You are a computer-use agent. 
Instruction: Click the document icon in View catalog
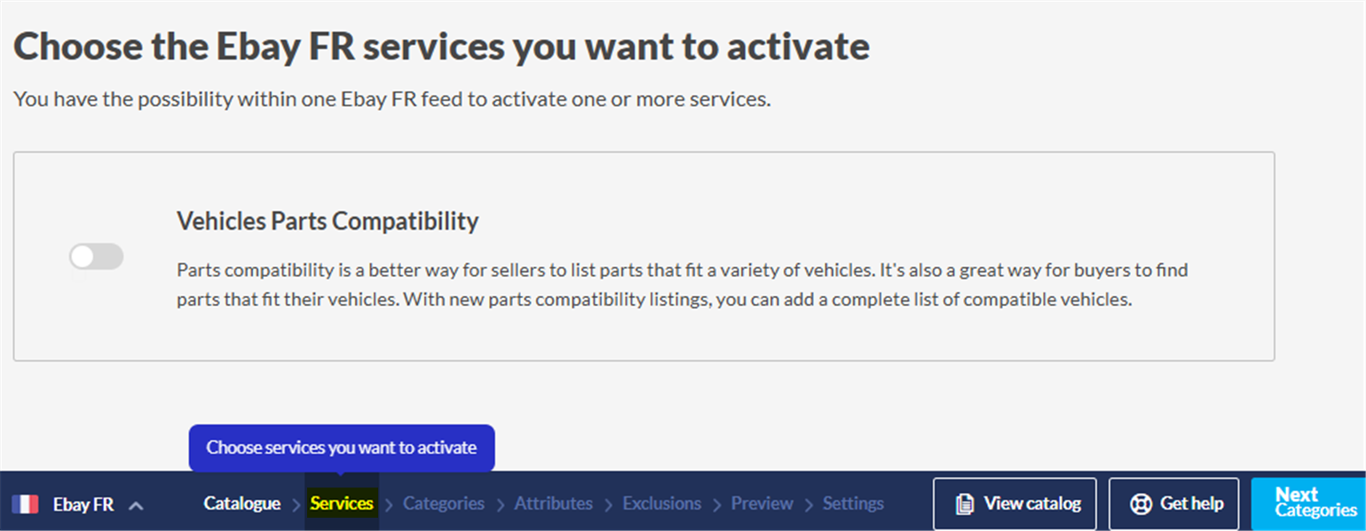pos(964,504)
